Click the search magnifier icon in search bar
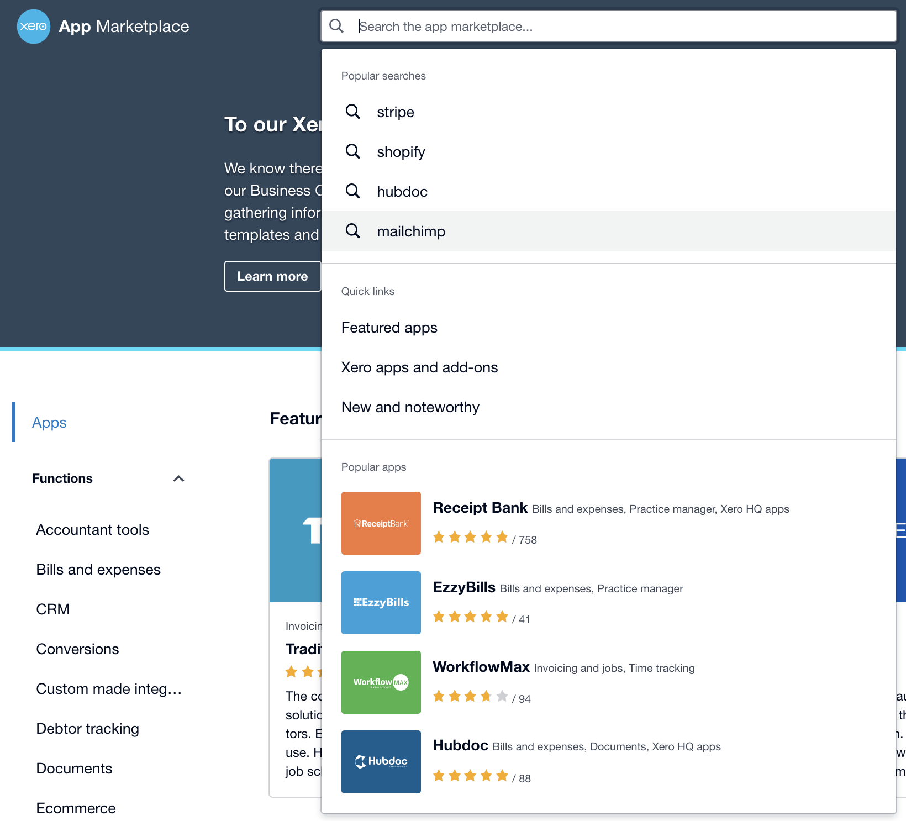Viewport: 906px width, 821px height. coord(336,26)
